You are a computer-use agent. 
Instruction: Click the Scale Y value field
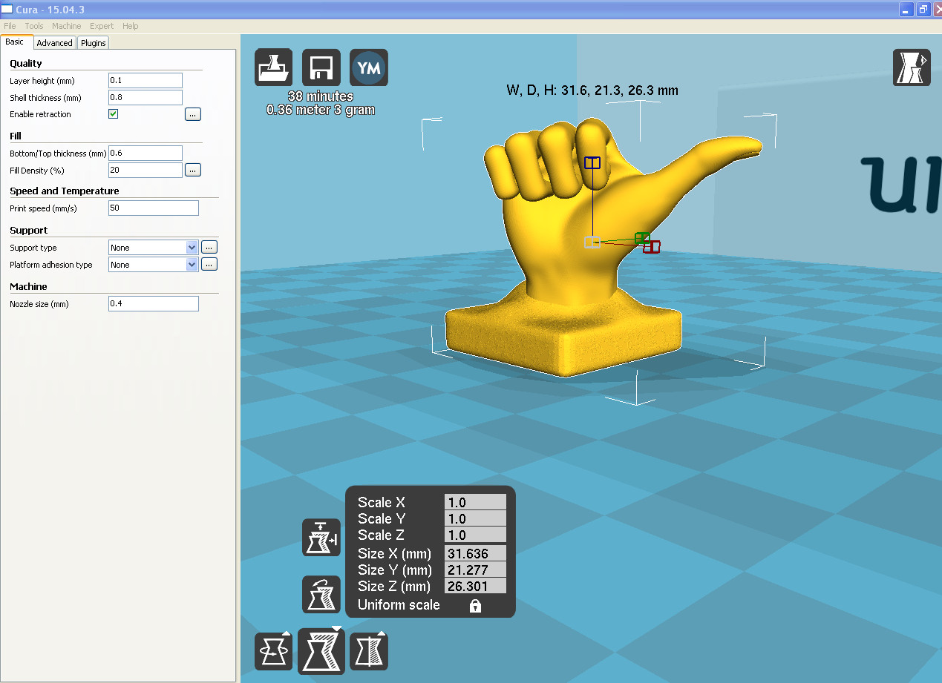click(475, 518)
